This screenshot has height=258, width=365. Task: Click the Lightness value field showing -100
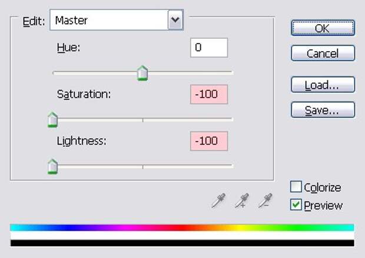tap(208, 141)
